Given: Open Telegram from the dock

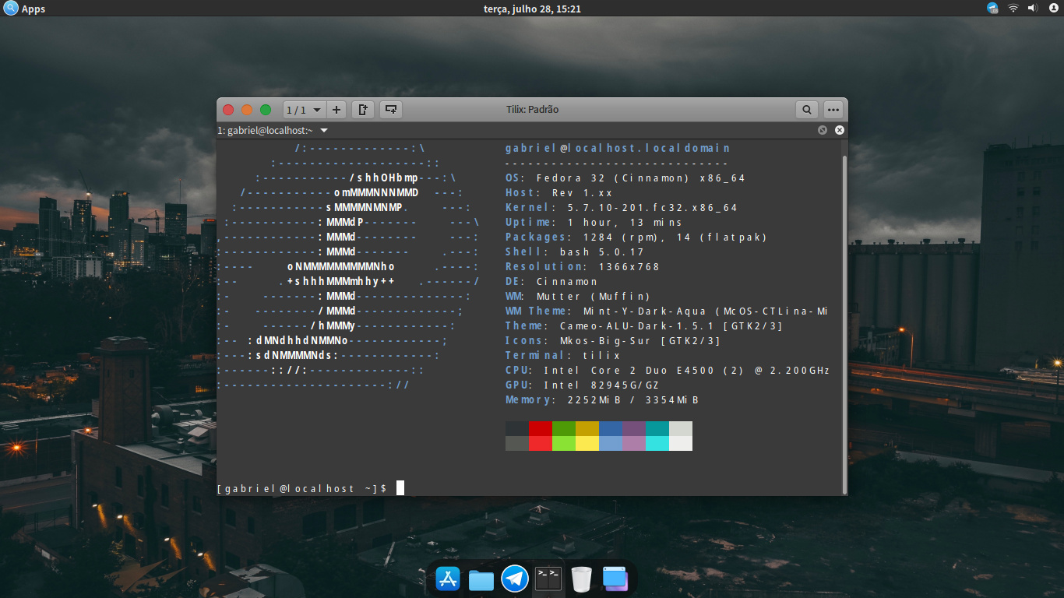Looking at the screenshot, I should pyautogui.click(x=515, y=579).
